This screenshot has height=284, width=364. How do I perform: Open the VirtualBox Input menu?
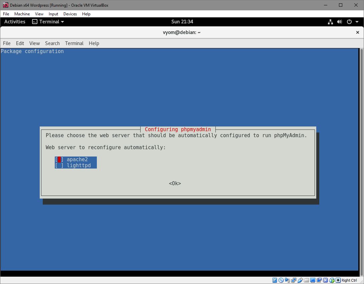click(x=53, y=14)
